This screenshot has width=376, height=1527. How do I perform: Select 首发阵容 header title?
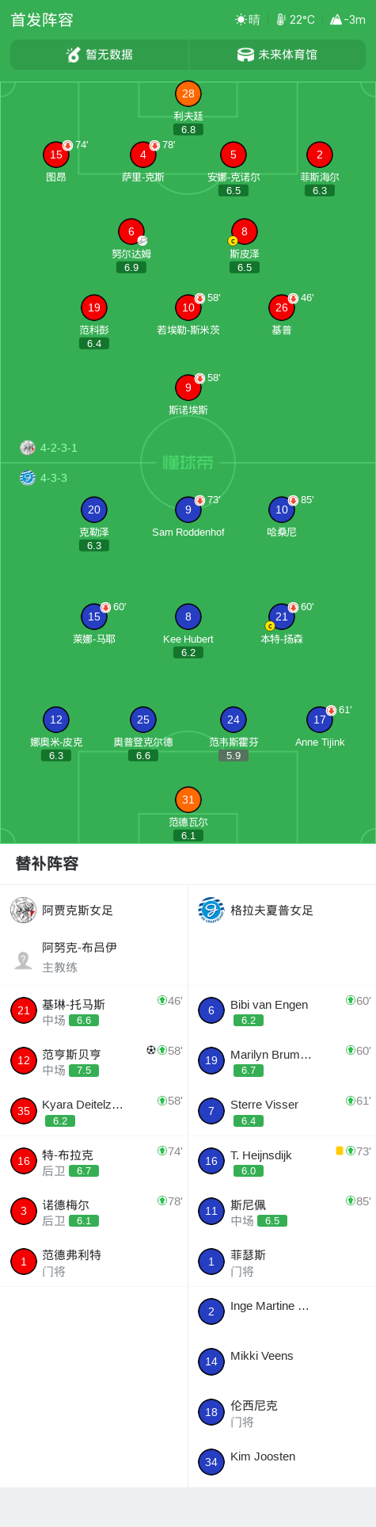click(42, 20)
